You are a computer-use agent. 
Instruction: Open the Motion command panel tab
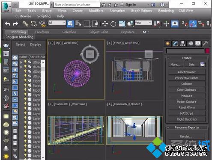point(191,43)
